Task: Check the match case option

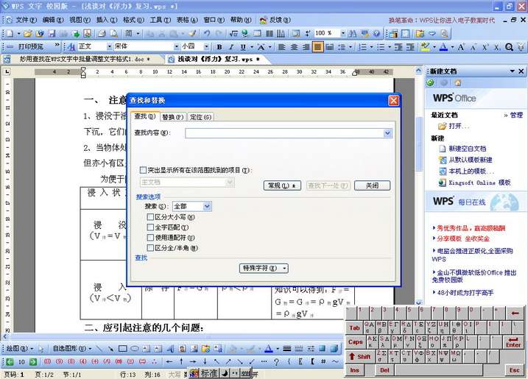Action: click(150, 217)
